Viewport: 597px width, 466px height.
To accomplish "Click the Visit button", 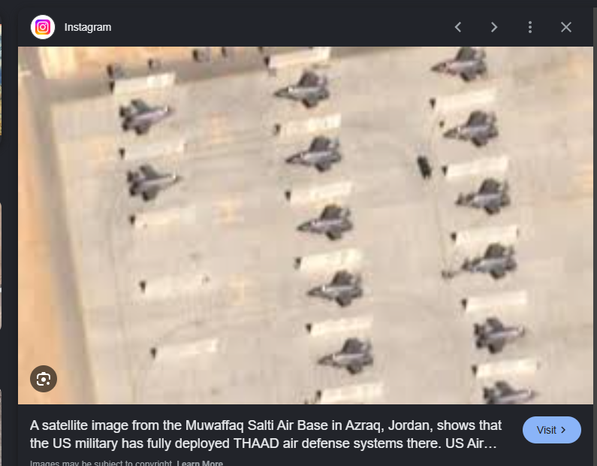I will coord(552,430).
